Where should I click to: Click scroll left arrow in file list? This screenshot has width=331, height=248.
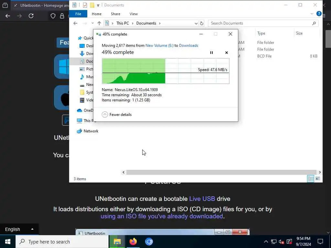click(x=124, y=172)
